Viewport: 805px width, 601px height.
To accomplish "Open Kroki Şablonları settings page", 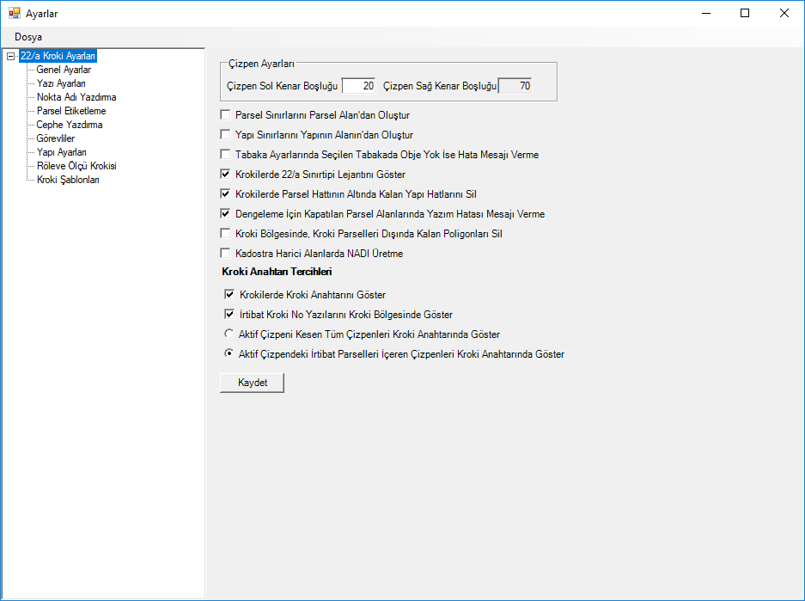I will (x=68, y=180).
